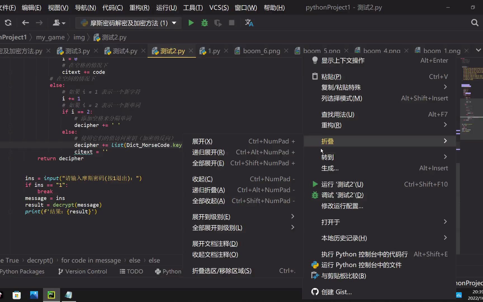Screen dimensions: 483x302
Task: Open the VCS(S) menu
Action: point(219,8)
